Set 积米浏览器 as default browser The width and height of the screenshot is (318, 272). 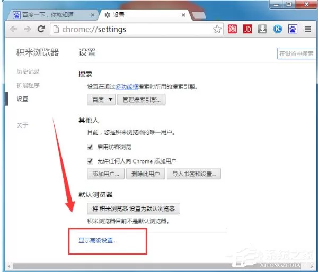[x=134, y=208]
